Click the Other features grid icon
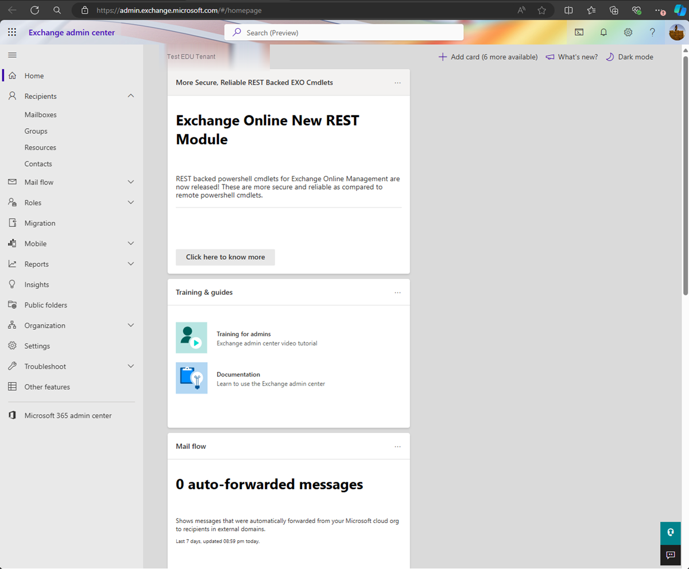The height and width of the screenshot is (569, 689). (12, 387)
